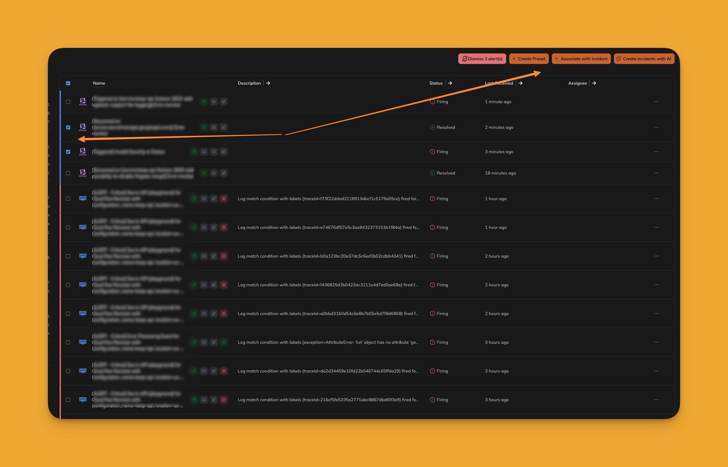Click note edit icon on the 3 minutes ago alert
The width and height of the screenshot is (728, 467).
[x=224, y=152]
